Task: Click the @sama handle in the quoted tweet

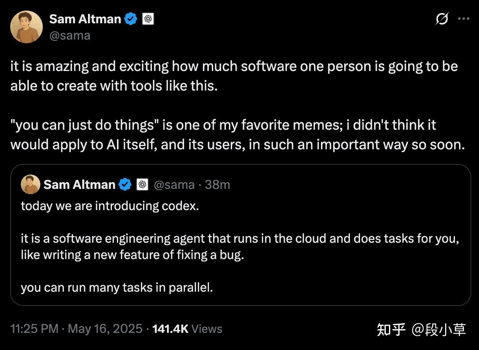Action: [x=174, y=185]
